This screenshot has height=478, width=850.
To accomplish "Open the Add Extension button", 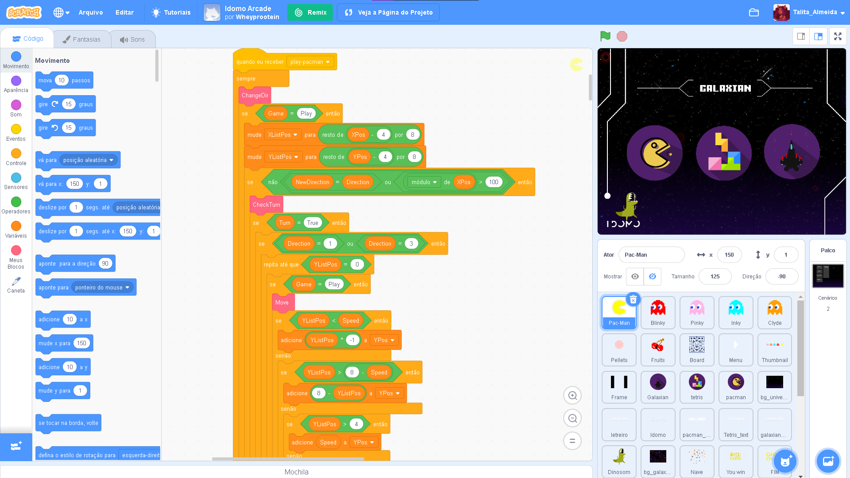I will pyautogui.click(x=16, y=447).
